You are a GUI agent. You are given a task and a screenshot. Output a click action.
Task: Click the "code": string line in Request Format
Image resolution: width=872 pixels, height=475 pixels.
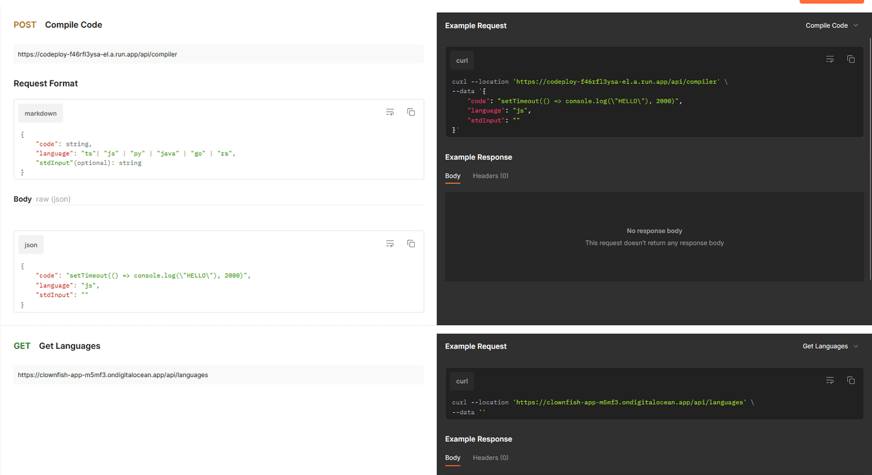tap(64, 144)
